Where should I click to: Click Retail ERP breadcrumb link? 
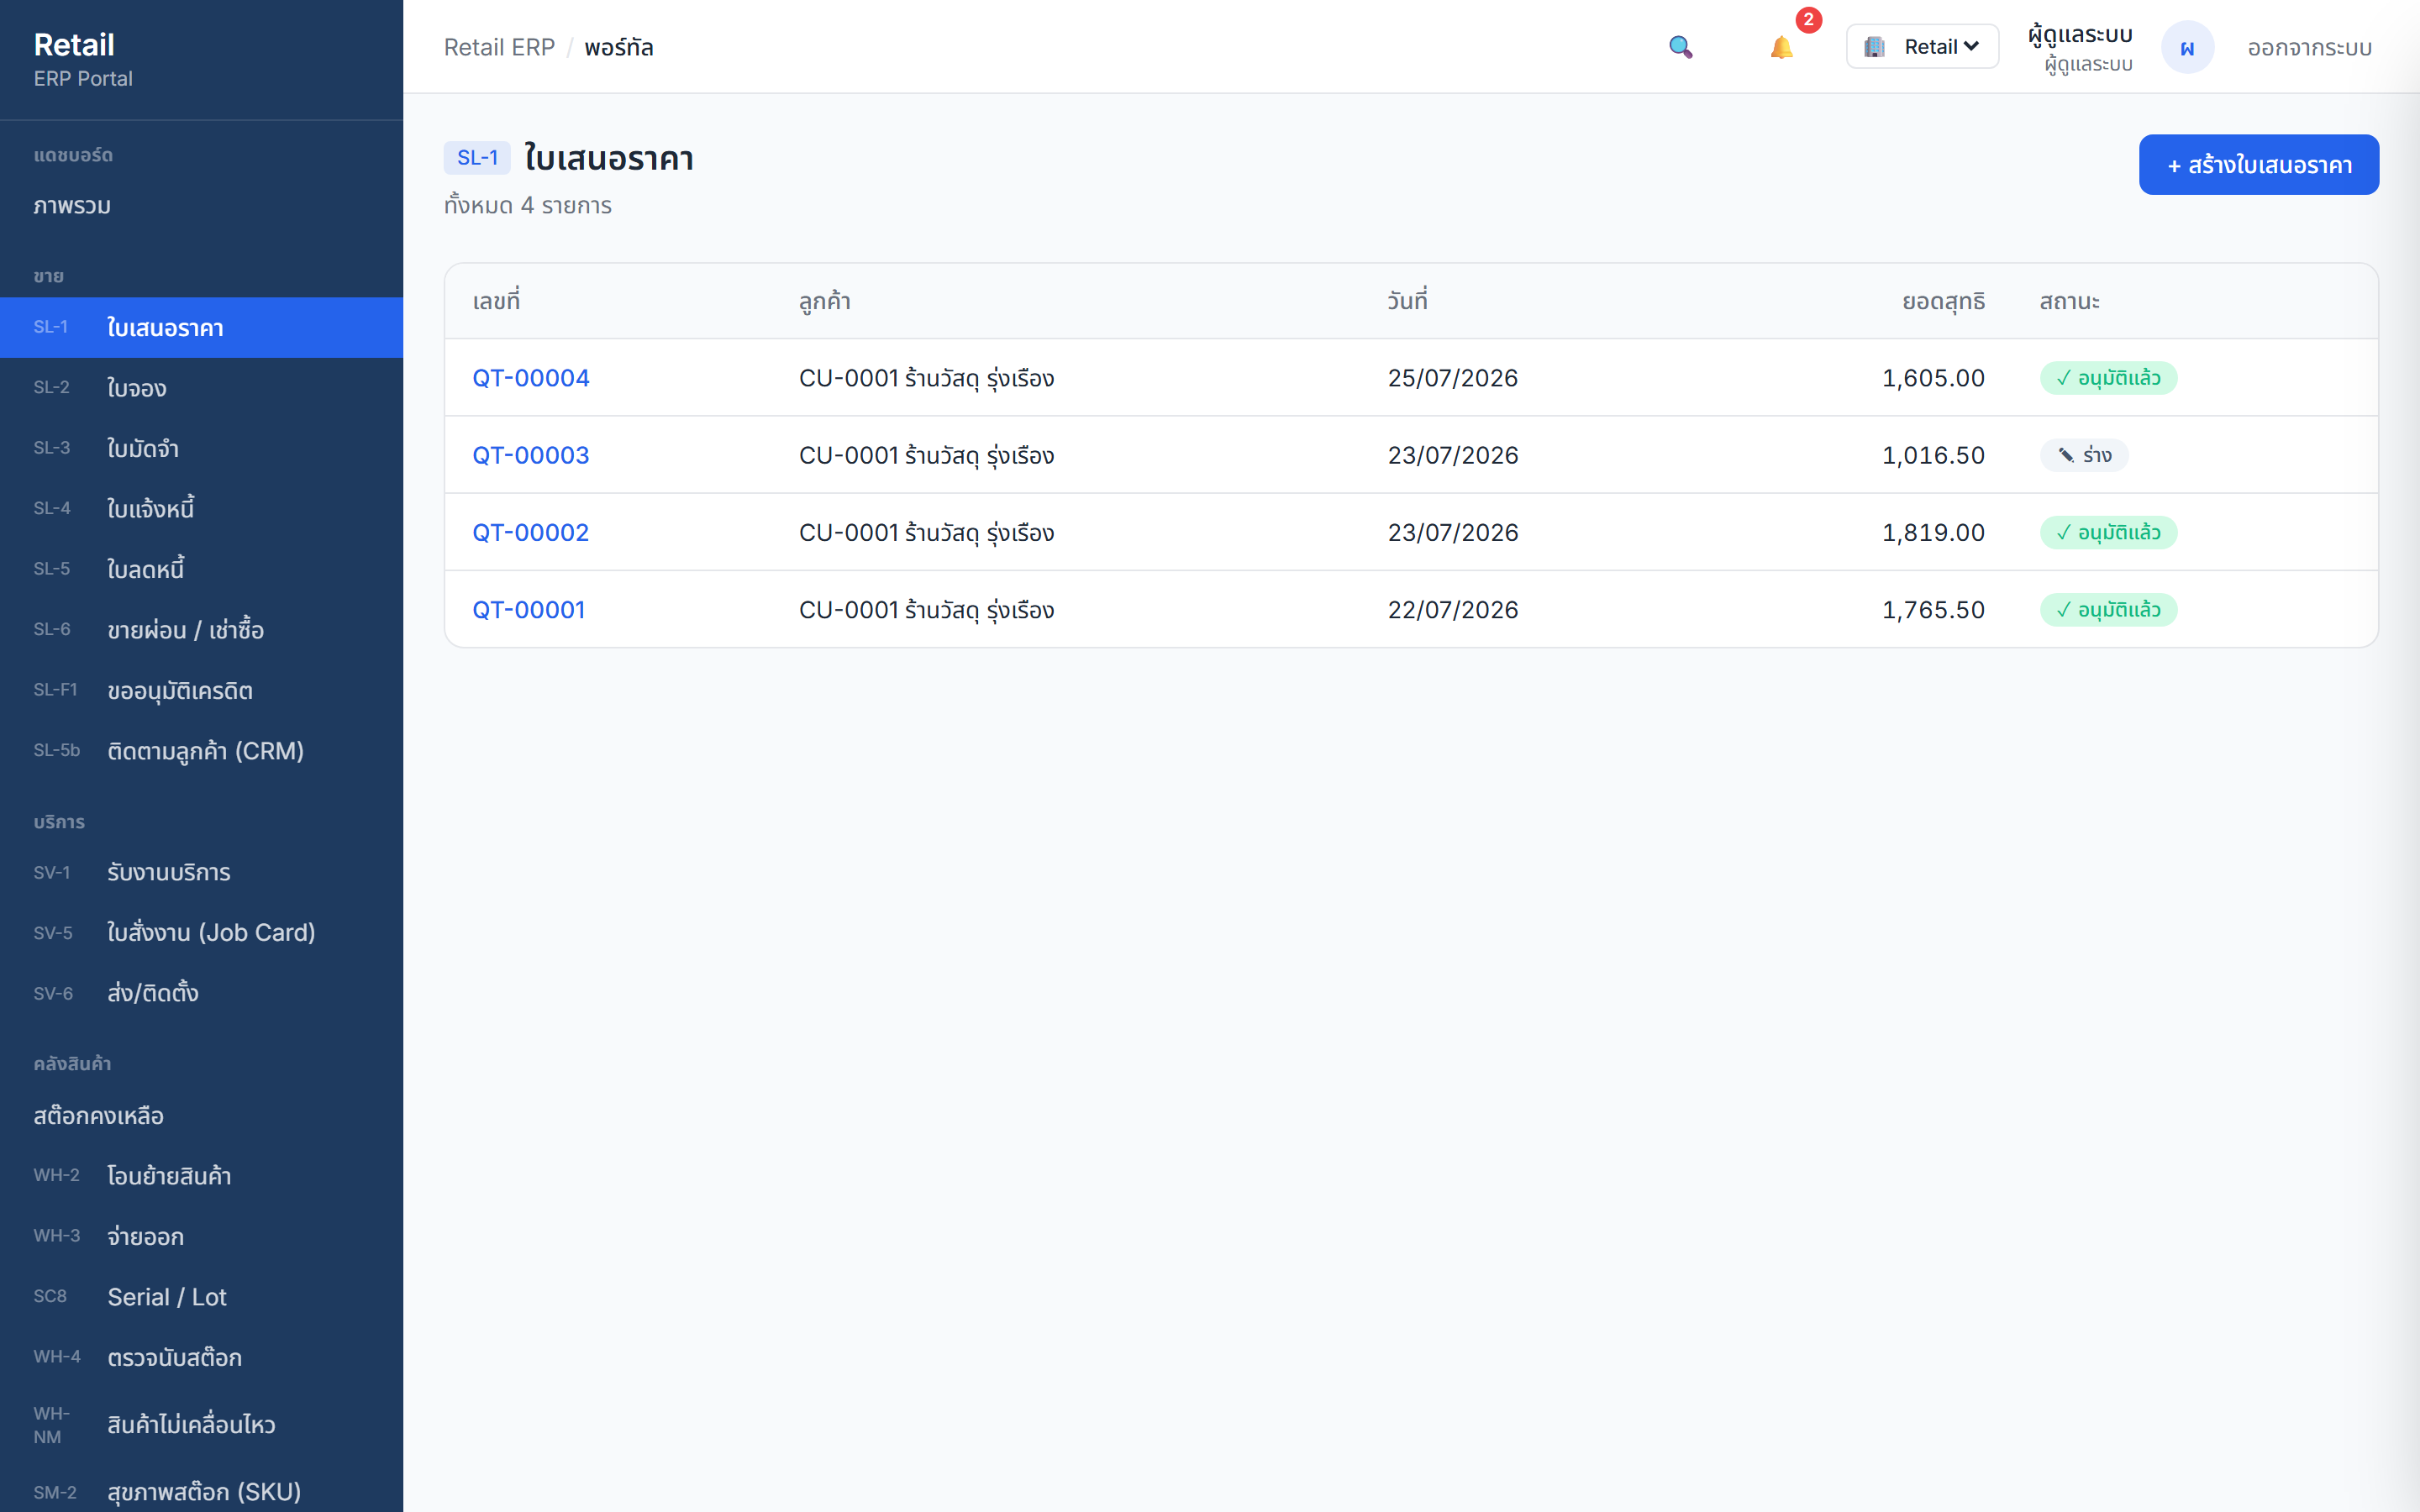(x=499, y=47)
